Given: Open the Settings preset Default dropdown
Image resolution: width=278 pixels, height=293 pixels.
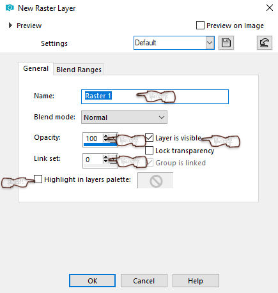Looking at the screenshot, I should (174, 43).
